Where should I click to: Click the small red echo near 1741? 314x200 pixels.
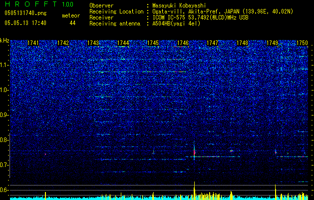point(45,154)
